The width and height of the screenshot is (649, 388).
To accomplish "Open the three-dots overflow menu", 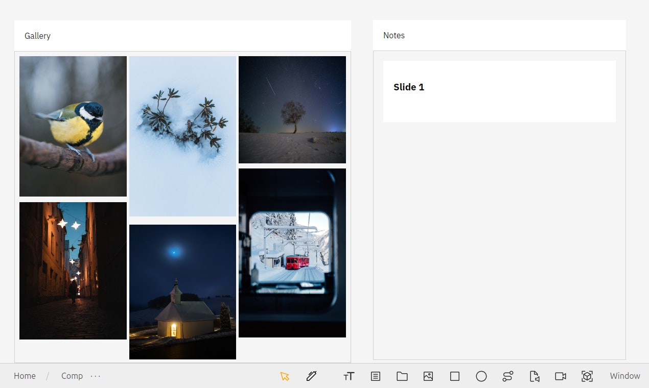I will click(96, 376).
